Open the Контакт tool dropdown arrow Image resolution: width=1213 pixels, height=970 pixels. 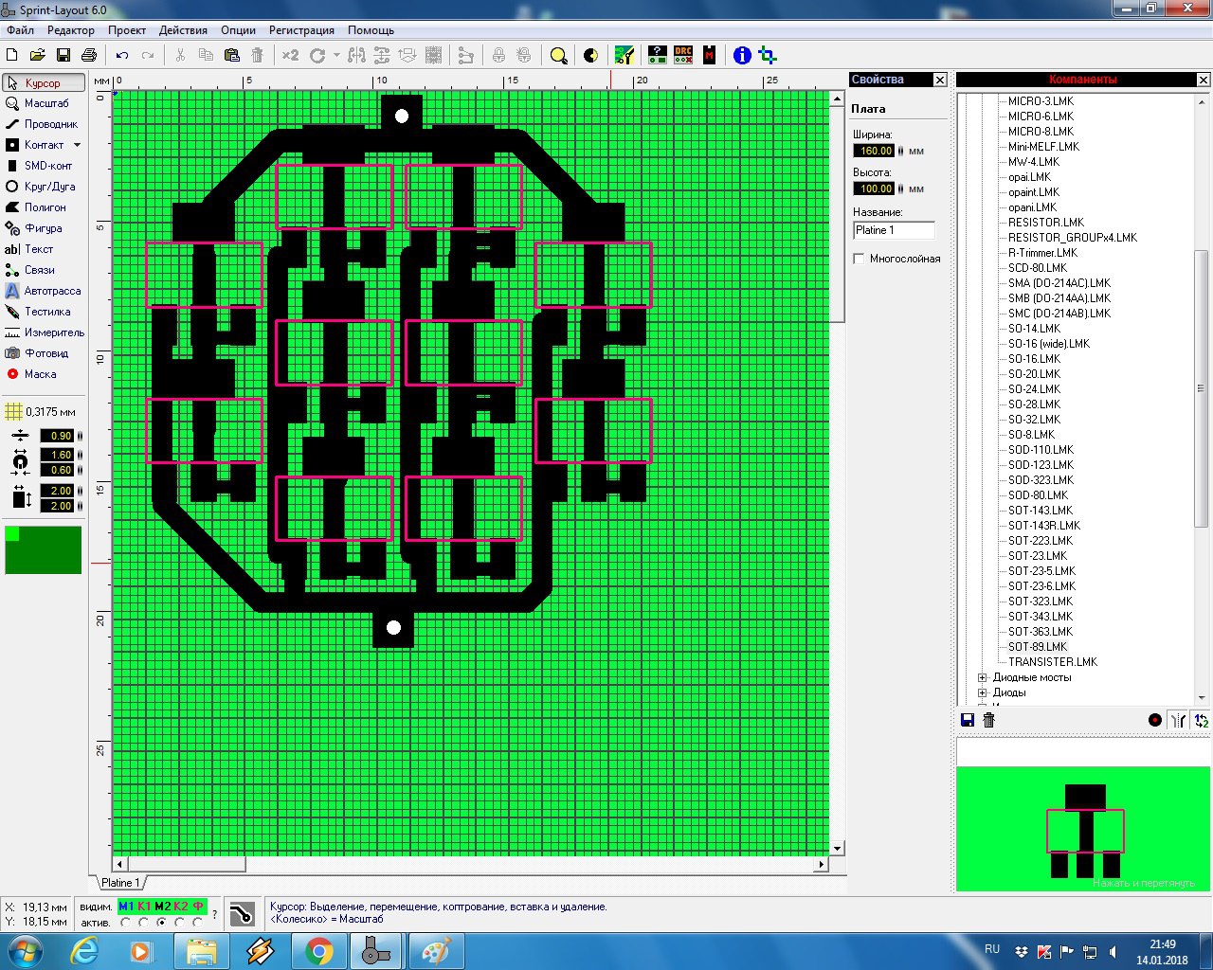click(77, 145)
